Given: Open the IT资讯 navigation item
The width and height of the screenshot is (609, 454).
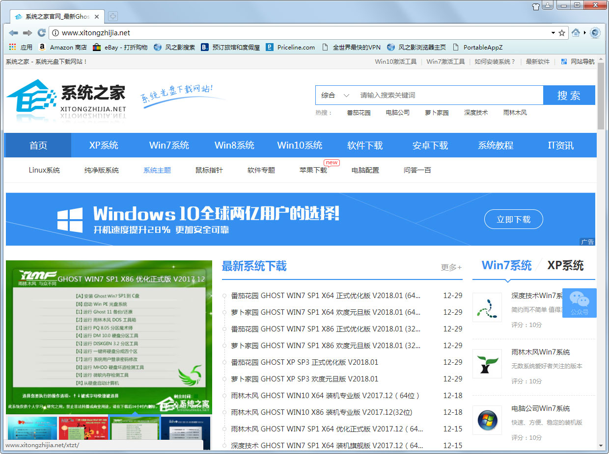Looking at the screenshot, I should [x=561, y=145].
